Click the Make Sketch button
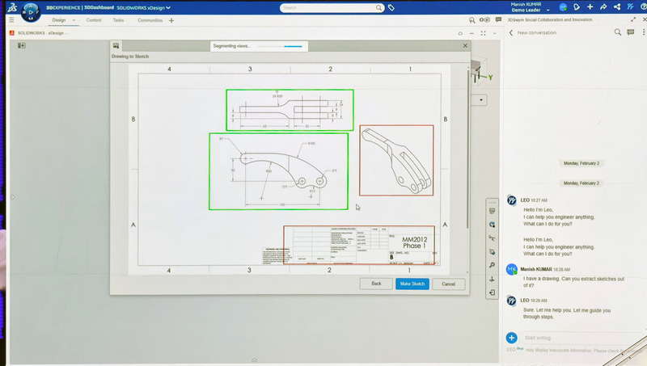The height and width of the screenshot is (366, 647). [412, 284]
